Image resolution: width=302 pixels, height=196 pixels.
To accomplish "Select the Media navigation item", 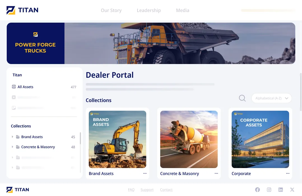I will [x=183, y=10].
